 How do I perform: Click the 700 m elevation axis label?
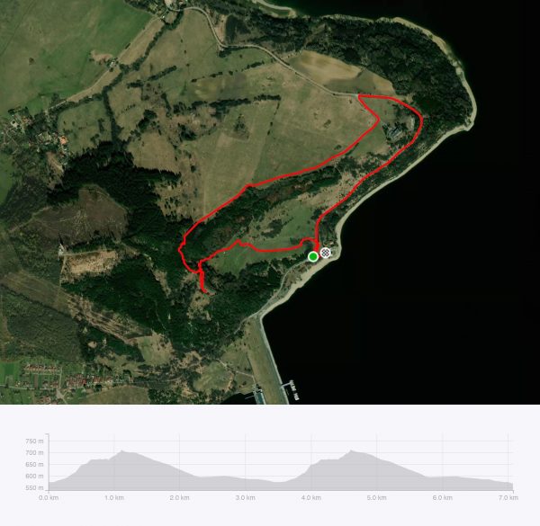[34, 453]
